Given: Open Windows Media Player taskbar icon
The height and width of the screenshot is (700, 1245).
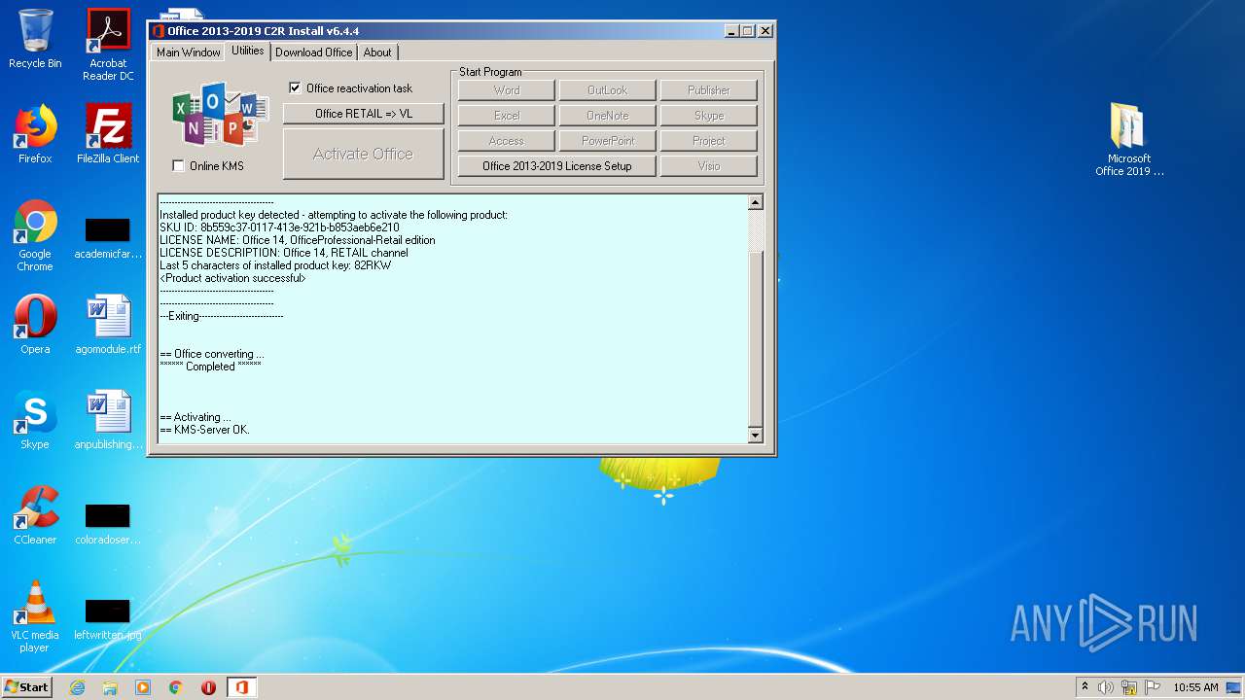Looking at the screenshot, I should click(143, 687).
